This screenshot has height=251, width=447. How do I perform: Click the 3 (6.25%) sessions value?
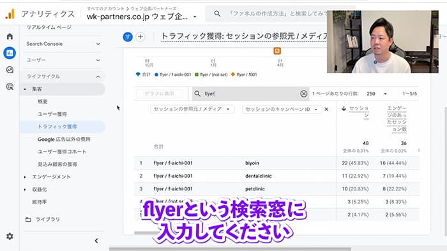pos(358,202)
